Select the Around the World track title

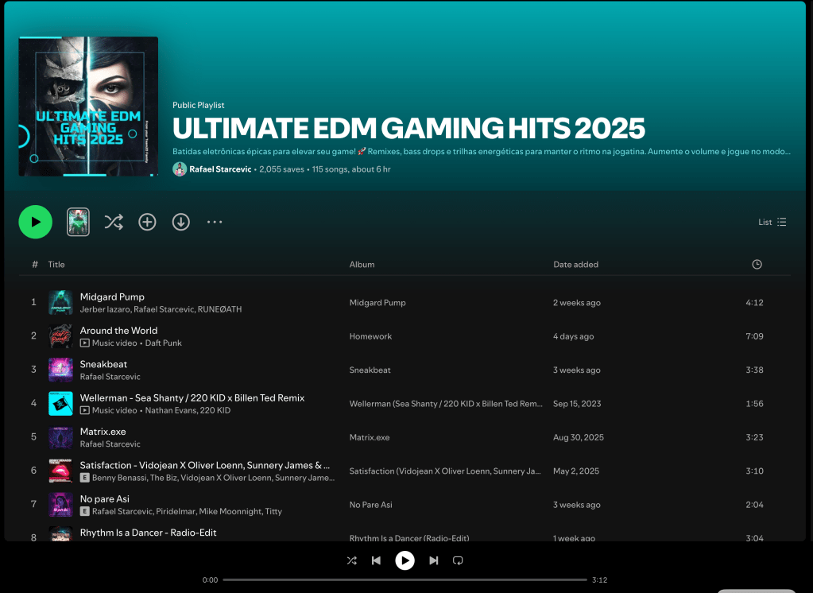coord(118,331)
